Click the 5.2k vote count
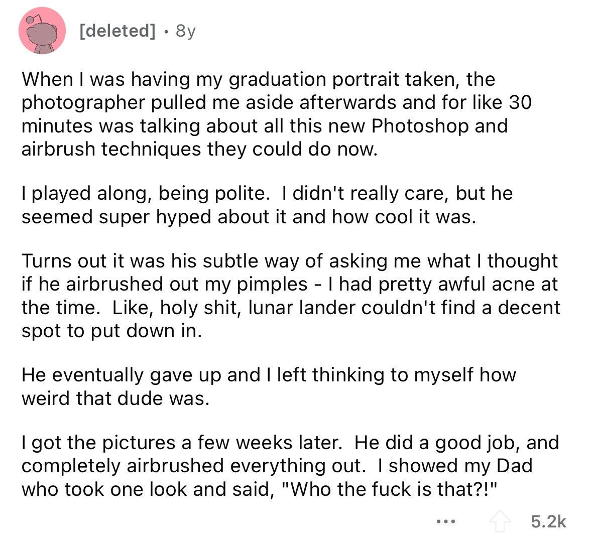 (x=548, y=521)
